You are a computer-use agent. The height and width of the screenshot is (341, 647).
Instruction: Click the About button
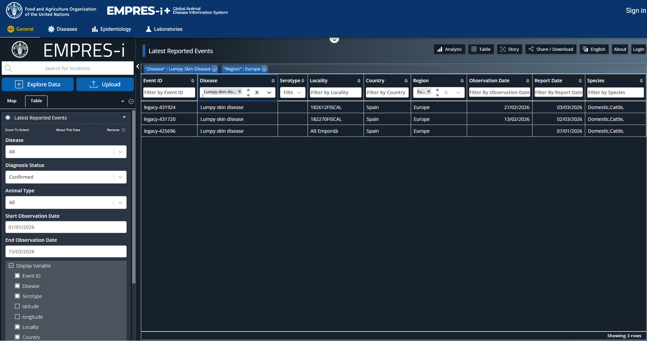tap(620, 49)
